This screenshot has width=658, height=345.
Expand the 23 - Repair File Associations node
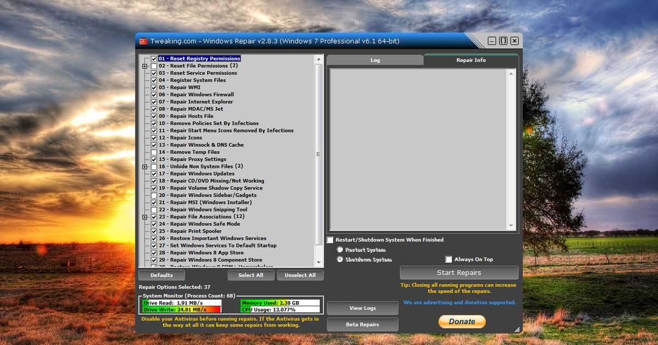click(x=145, y=217)
